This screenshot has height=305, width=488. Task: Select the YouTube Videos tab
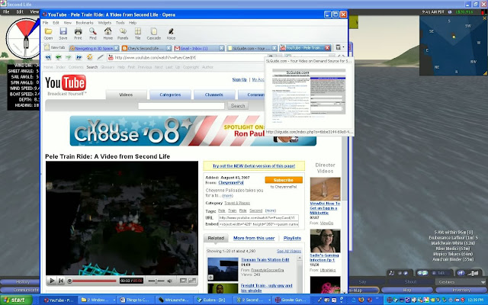126,95
